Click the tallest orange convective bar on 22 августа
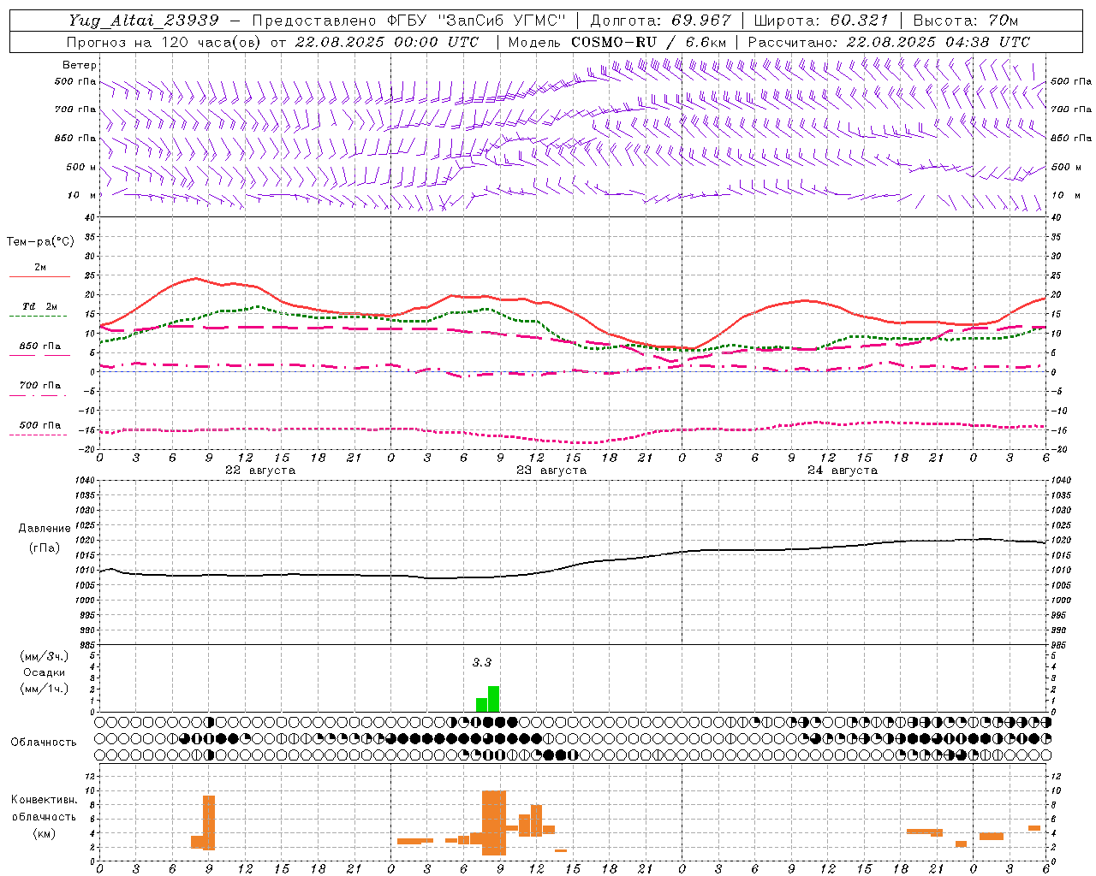The width and height of the screenshot is (1096, 876). [209, 822]
